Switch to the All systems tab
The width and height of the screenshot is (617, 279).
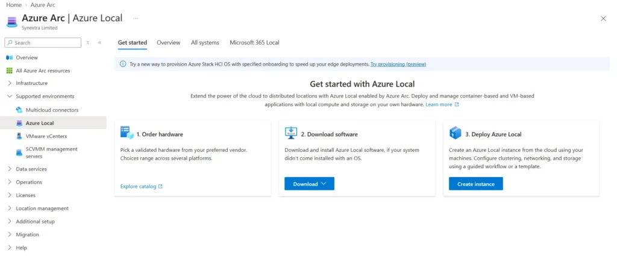pyautogui.click(x=205, y=43)
